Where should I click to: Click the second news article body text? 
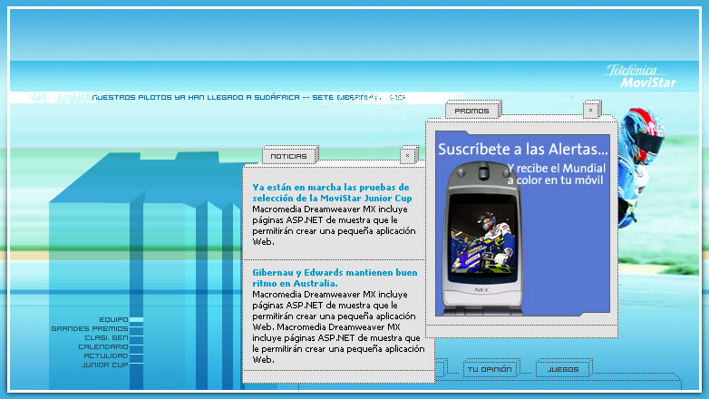pos(338,326)
